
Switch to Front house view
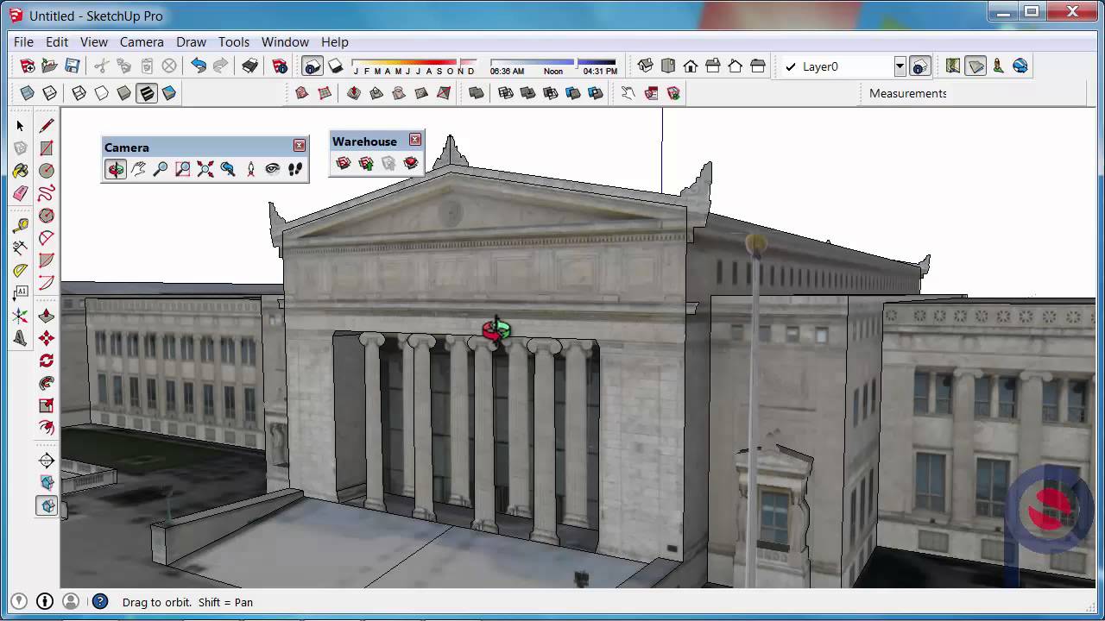click(x=691, y=66)
